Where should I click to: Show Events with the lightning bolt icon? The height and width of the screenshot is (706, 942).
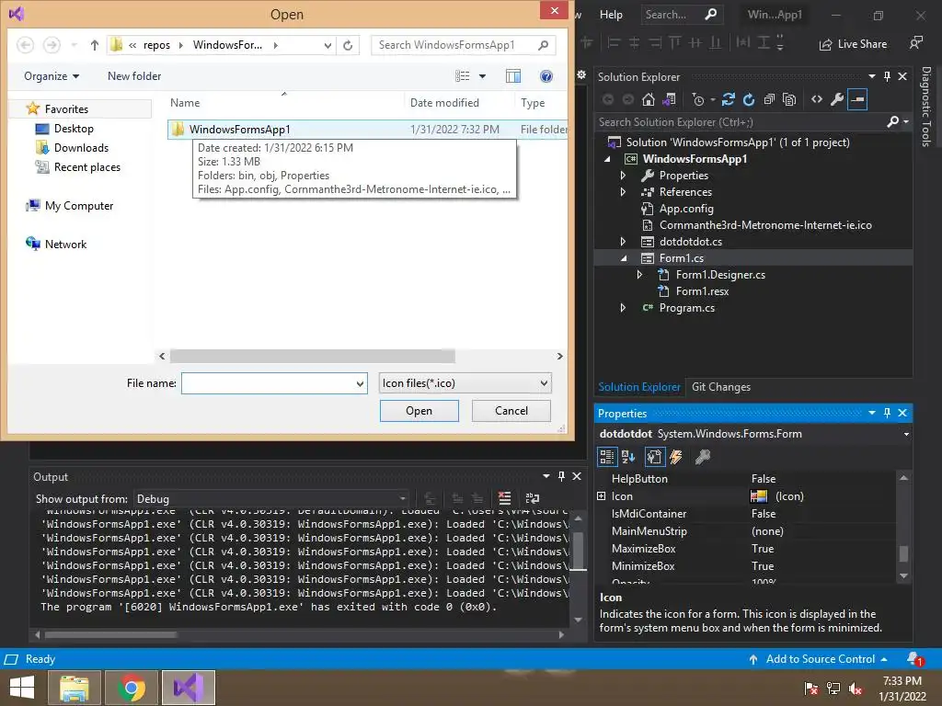click(x=676, y=457)
